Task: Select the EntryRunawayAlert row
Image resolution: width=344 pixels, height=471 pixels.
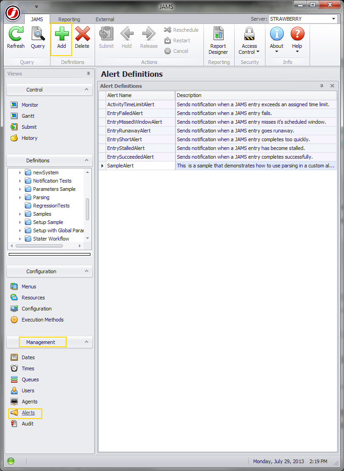Action: (218, 131)
